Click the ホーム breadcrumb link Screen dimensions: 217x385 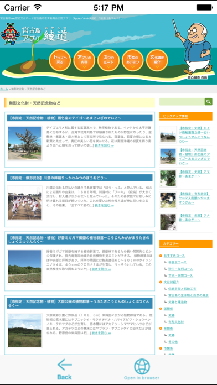click(x=4, y=89)
